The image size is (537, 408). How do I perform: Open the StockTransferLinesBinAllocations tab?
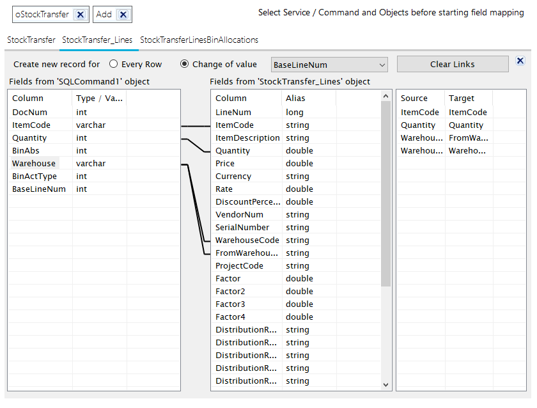click(199, 40)
